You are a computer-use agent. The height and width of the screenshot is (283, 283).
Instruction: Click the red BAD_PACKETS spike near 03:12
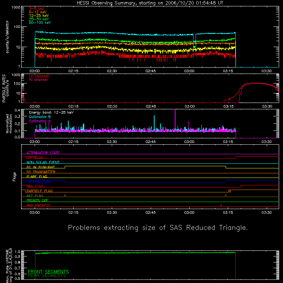221,205
